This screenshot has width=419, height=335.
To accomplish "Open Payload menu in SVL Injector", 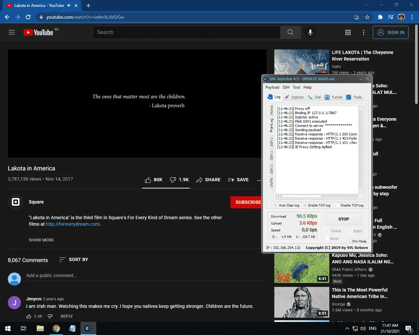I will (x=272, y=87).
